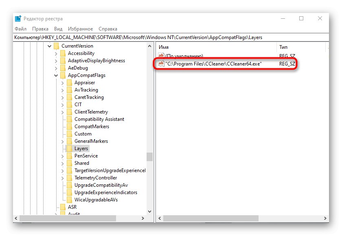This screenshot has width=342, height=236.
Task: Click the Shared folder icon
Action: pyautogui.click(x=69, y=163)
